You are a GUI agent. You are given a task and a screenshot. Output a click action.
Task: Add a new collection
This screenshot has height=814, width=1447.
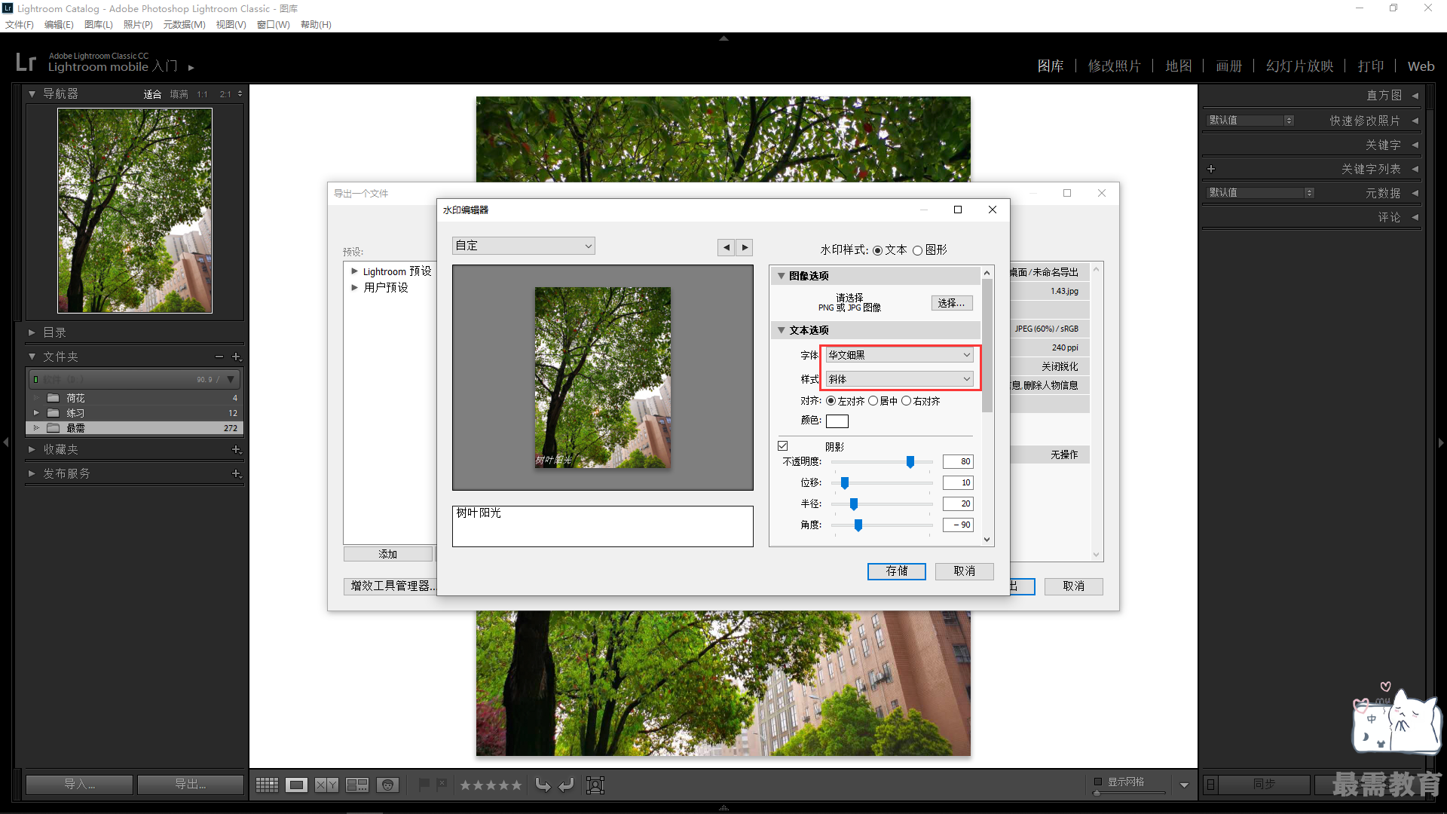(x=236, y=450)
